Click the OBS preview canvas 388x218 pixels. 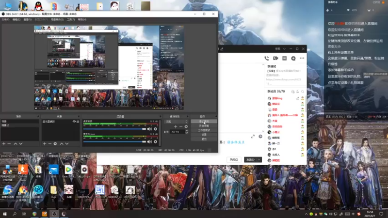pos(109,67)
